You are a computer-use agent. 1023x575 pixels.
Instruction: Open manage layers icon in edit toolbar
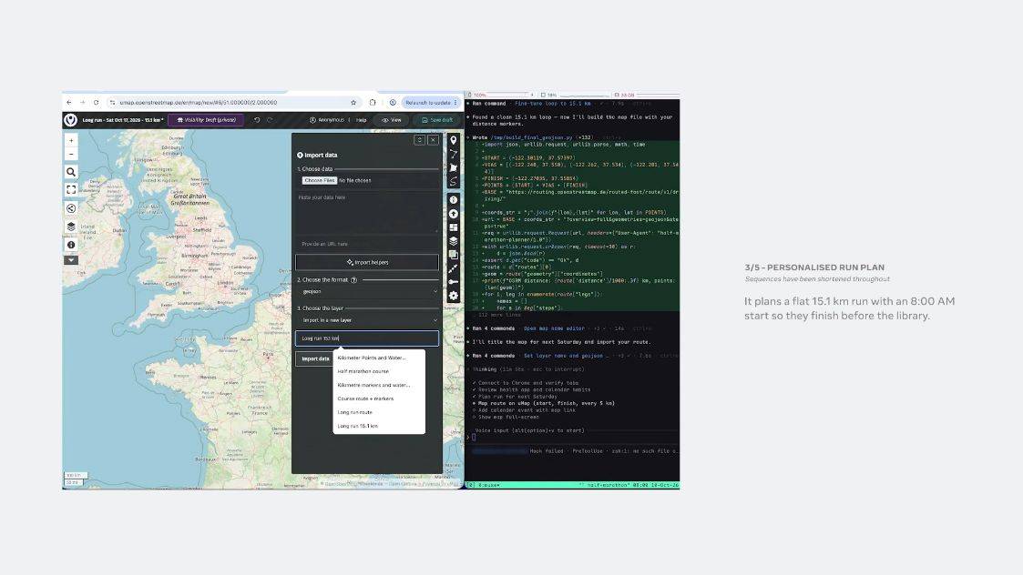click(454, 241)
